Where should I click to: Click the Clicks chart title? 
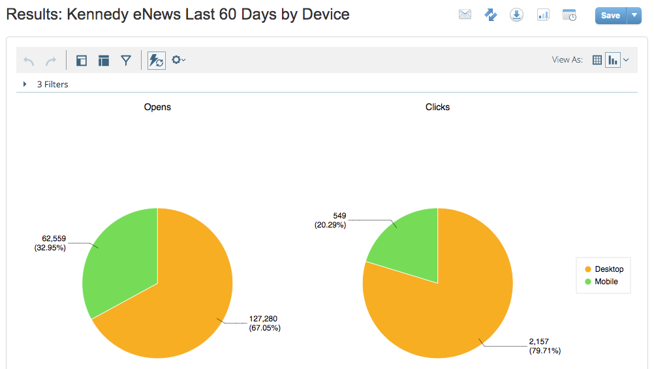click(437, 107)
